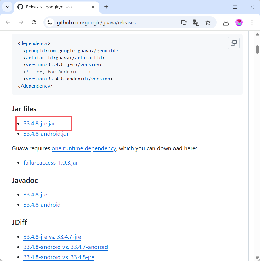Copy the Maven dependency snippet

point(233,43)
